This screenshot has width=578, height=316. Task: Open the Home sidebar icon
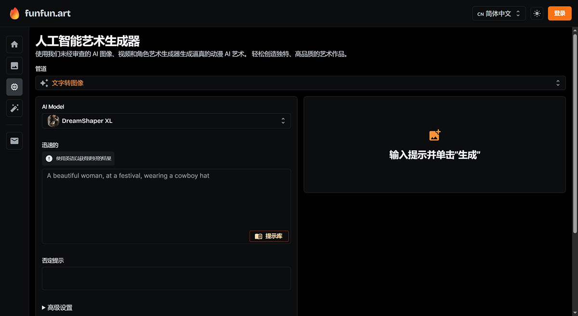pos(14,44)
